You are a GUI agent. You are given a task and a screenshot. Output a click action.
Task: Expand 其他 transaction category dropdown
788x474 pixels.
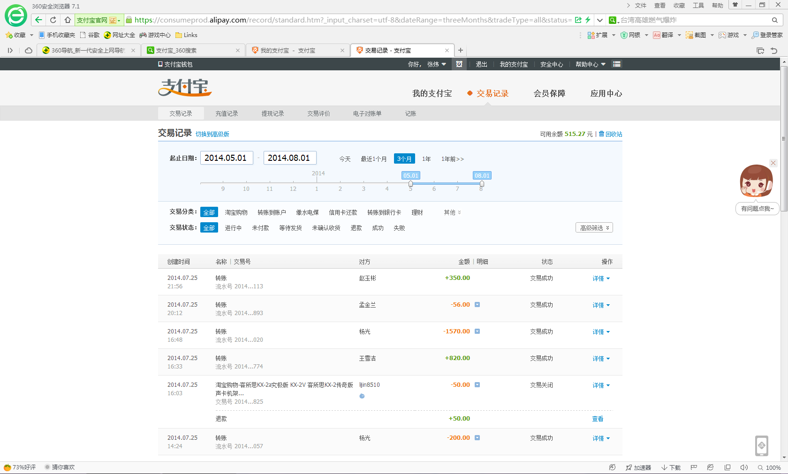click(x=452, y=212)
